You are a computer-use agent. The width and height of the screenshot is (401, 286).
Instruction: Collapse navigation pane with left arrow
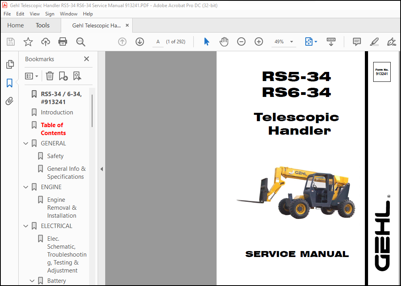click(x=102, y=169)
